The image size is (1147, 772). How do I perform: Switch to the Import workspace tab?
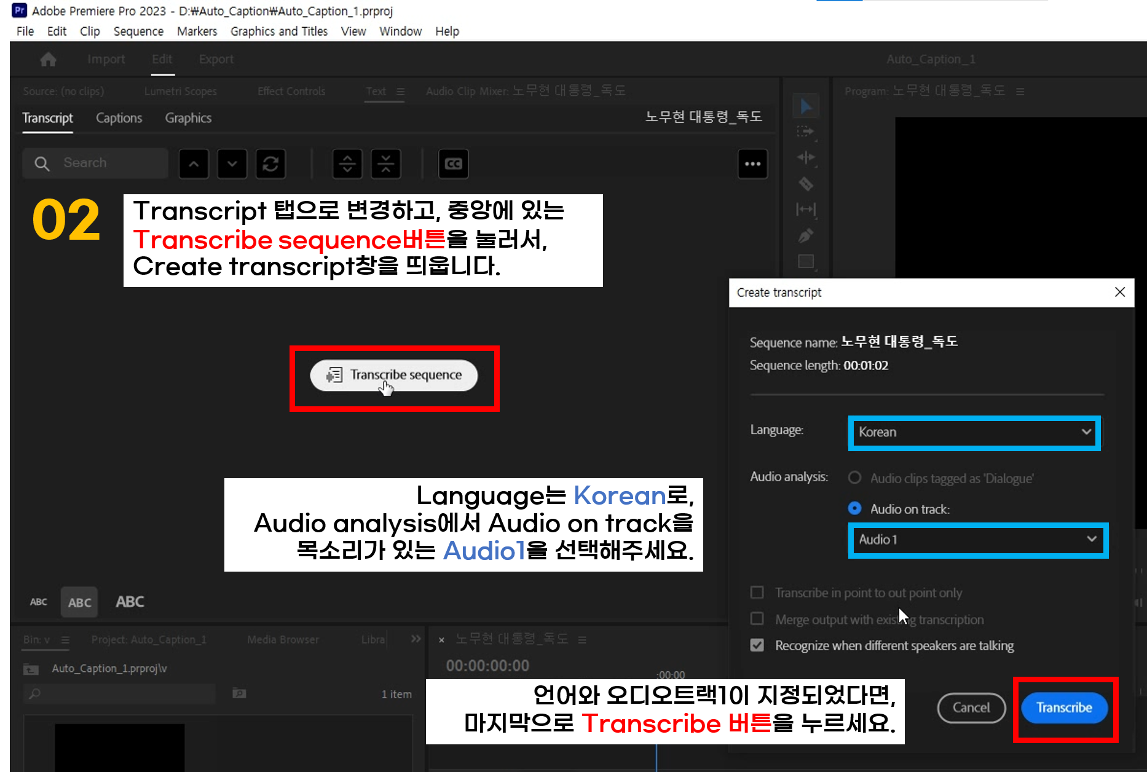point(106,59)
